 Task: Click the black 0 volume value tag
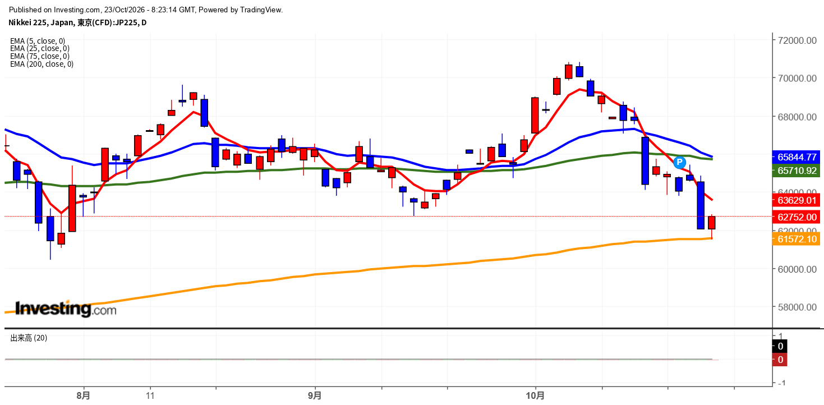point(780,346)
